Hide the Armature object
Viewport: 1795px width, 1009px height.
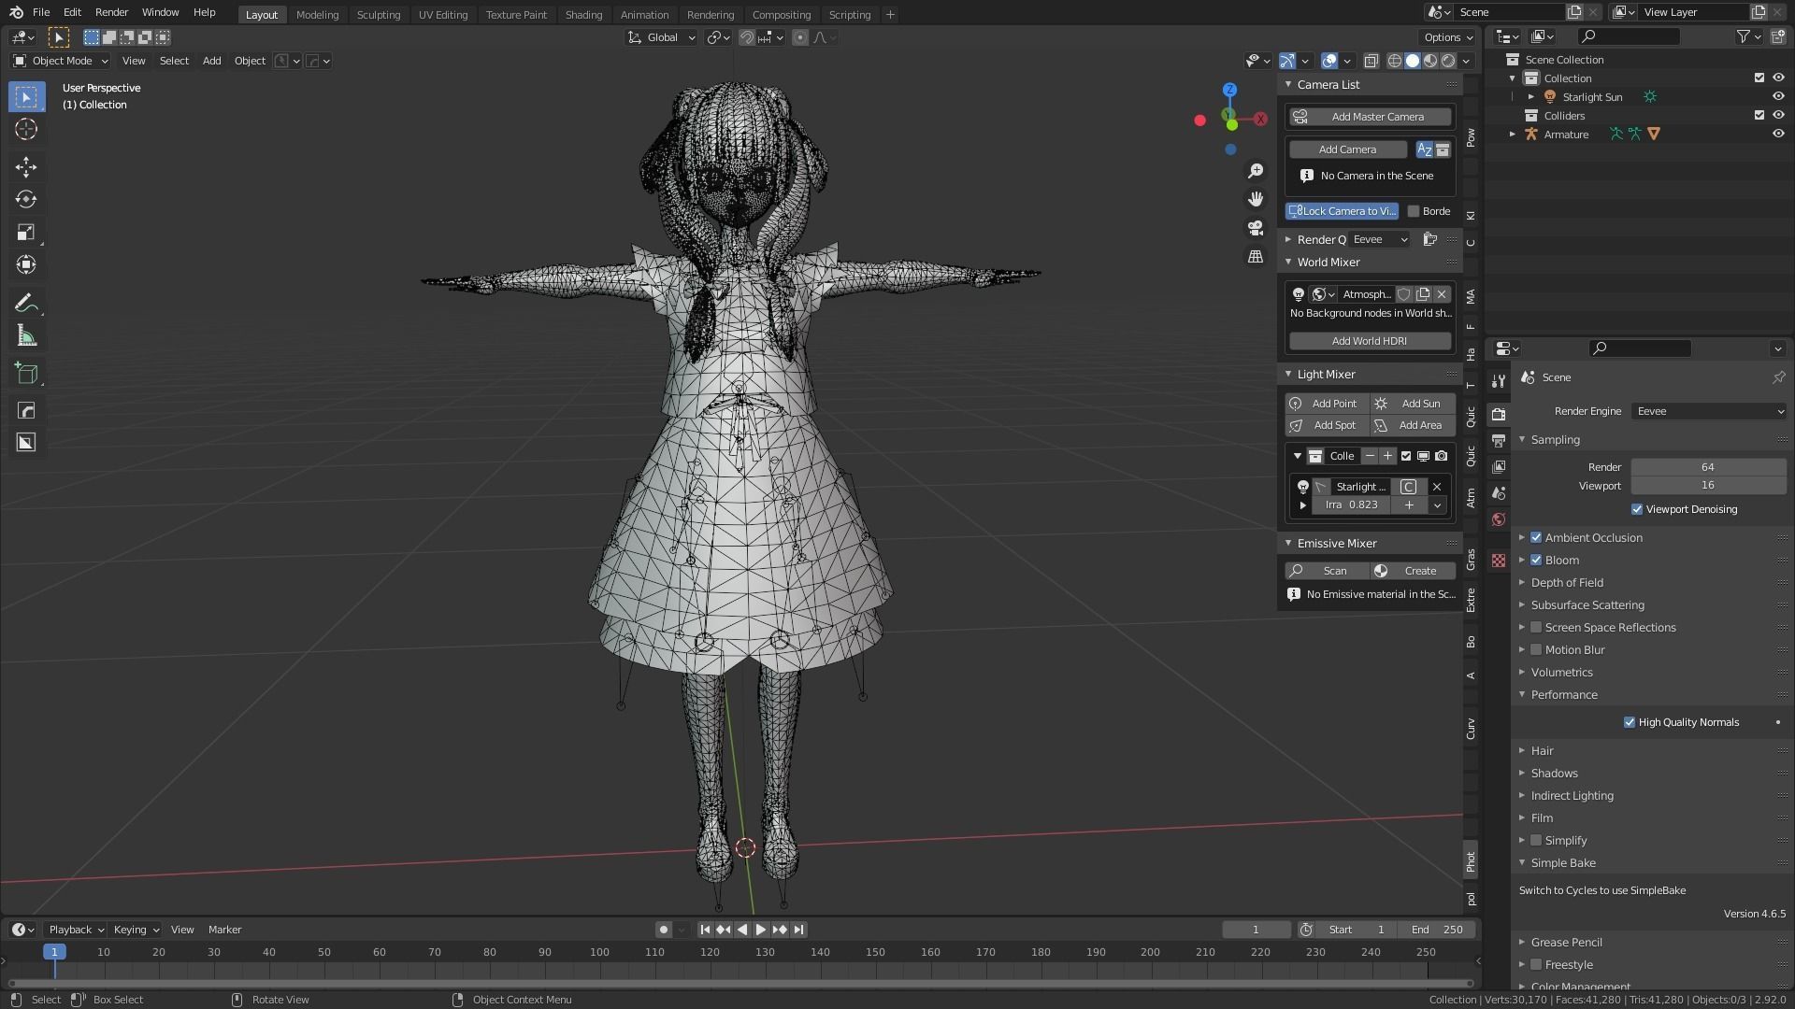[1778, 135]
